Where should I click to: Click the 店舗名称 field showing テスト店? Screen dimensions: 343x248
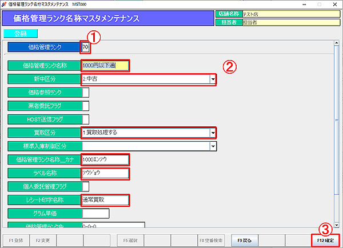pyautogui.click(x=291, y=14)
